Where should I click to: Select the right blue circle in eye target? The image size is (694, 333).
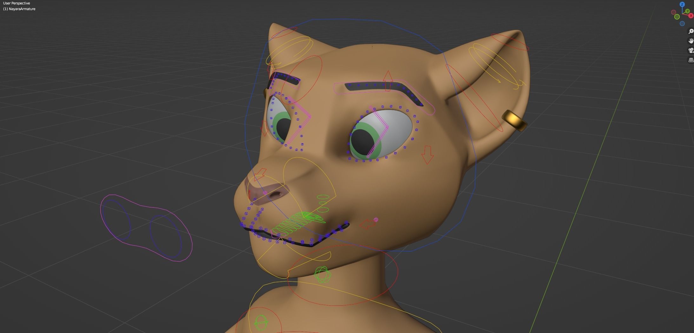pyautogui.click(x=165, y=236)
